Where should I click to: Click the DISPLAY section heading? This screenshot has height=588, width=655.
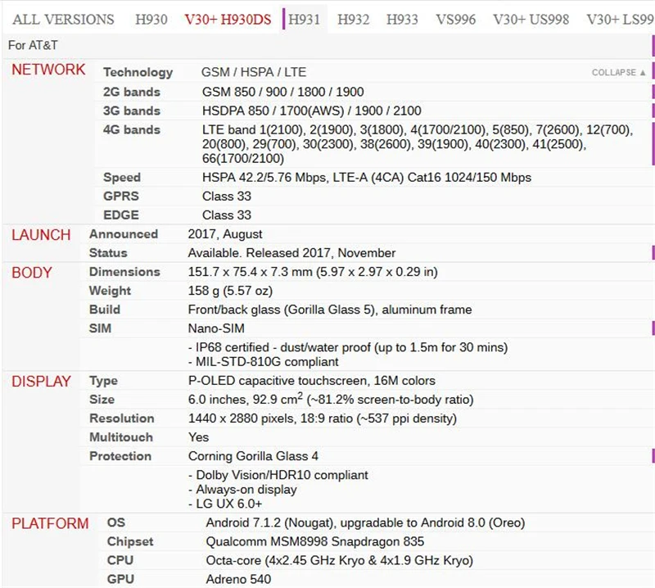(x=41, y=381)
